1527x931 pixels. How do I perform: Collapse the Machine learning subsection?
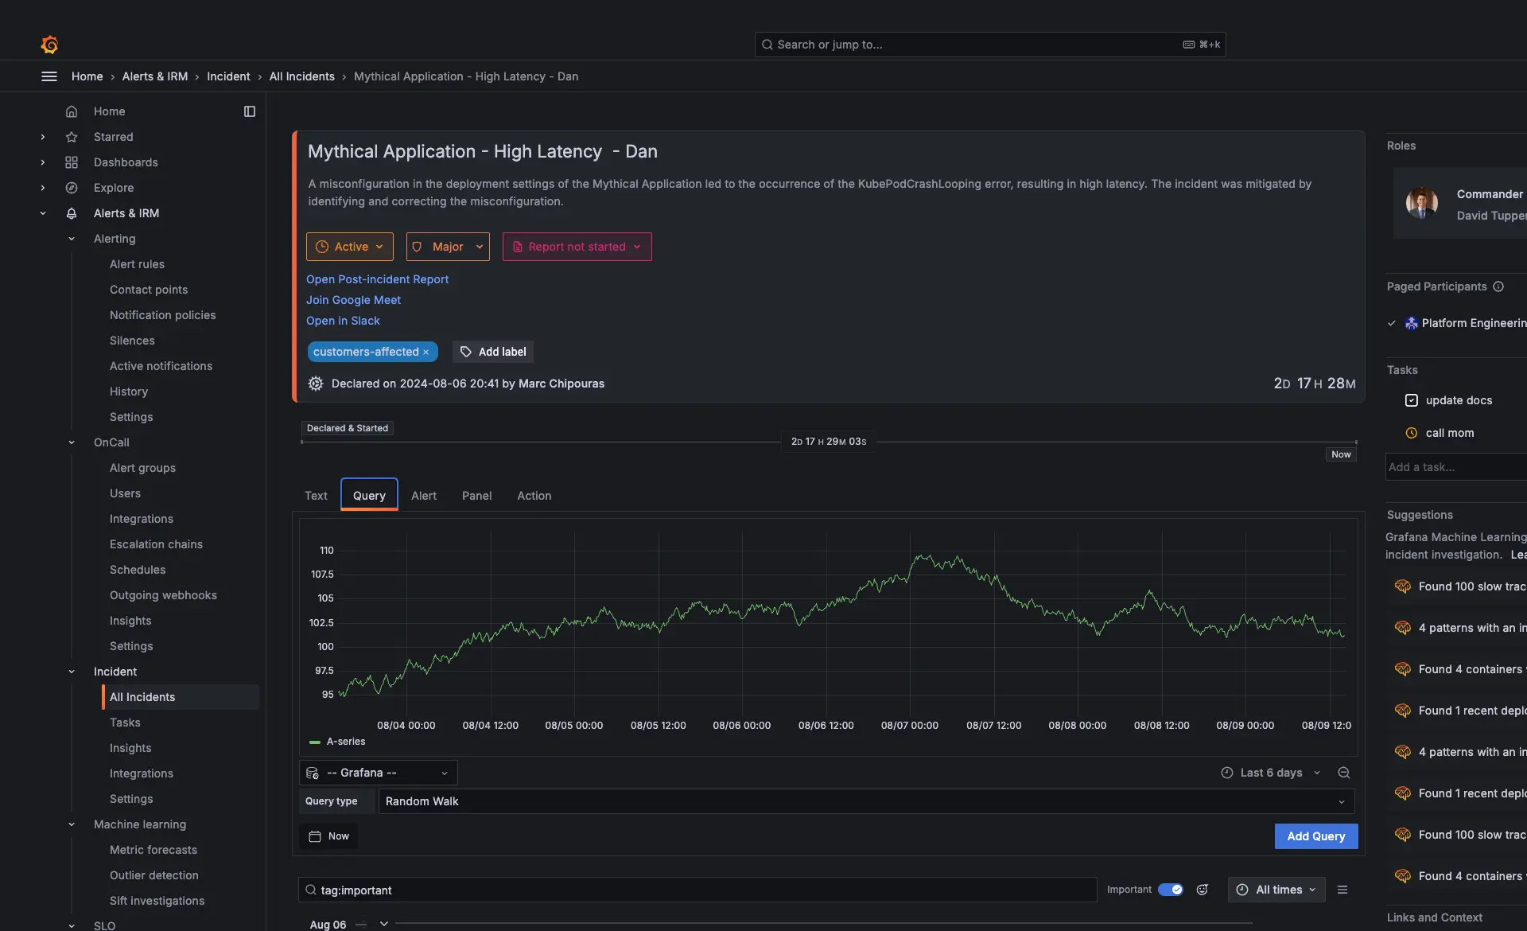pos(72,824)
